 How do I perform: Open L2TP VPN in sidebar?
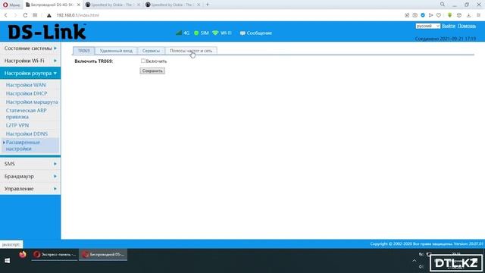17,125
